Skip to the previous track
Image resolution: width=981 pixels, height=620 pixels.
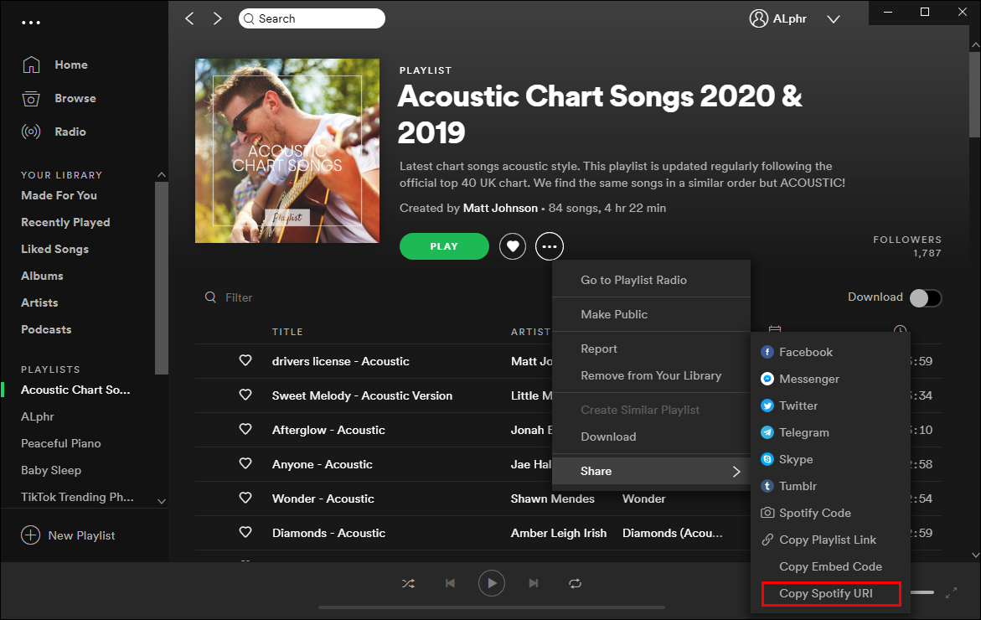pos(450,583)
